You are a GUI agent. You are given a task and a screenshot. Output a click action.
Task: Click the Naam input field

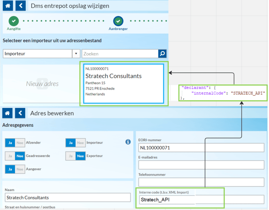click(68, 198)
